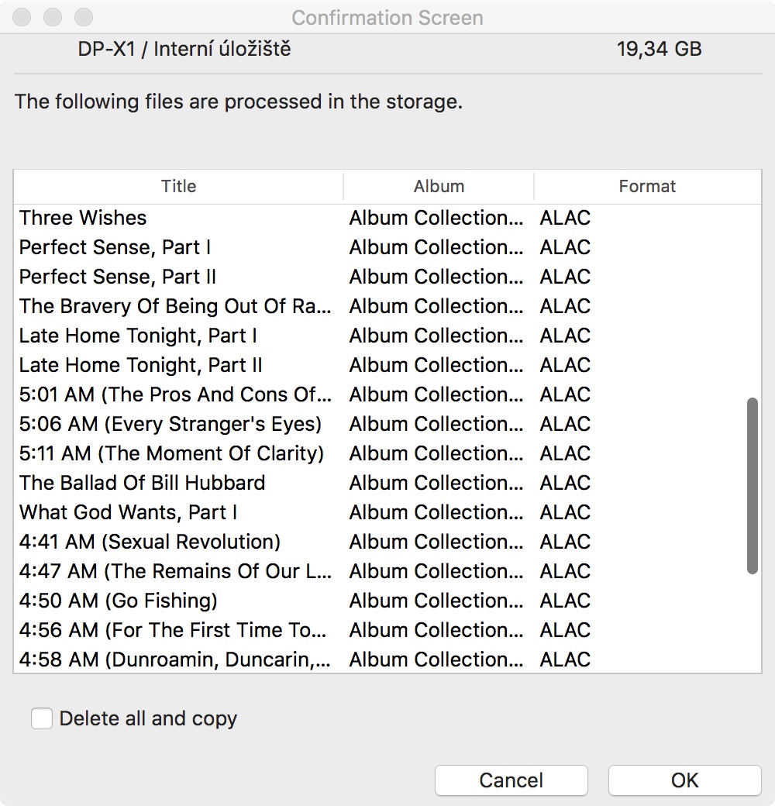Sort files by Format column header
The image size is (775, 806).
tap(647, 186)
